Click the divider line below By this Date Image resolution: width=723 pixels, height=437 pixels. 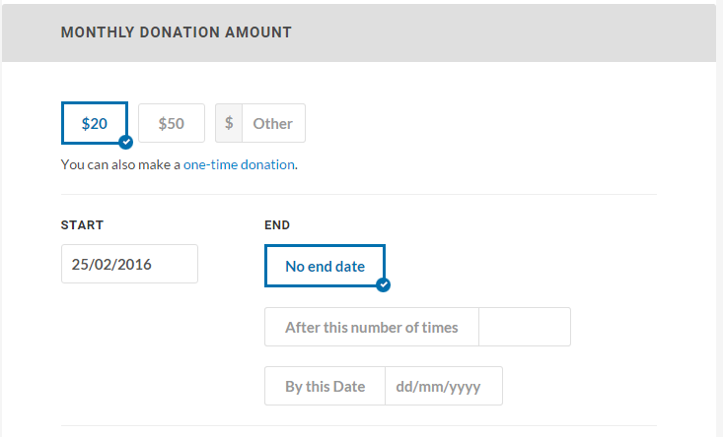coord(358,426)
